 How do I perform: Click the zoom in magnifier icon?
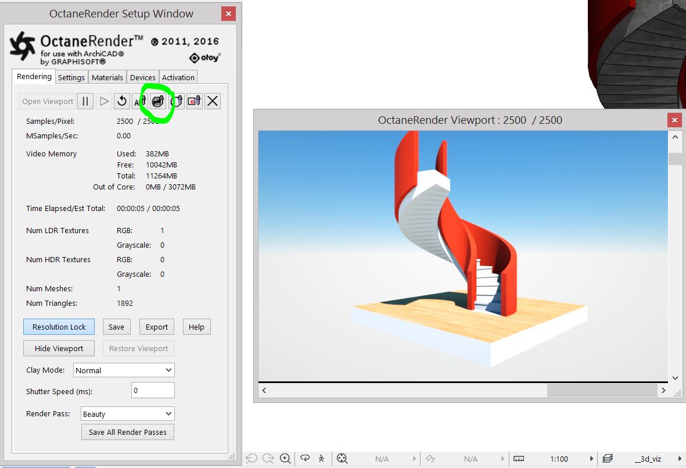coord(285,458)
